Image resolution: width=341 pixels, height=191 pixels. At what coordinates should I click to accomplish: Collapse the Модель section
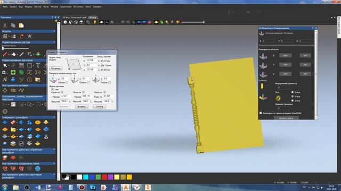tap(54, 31)
